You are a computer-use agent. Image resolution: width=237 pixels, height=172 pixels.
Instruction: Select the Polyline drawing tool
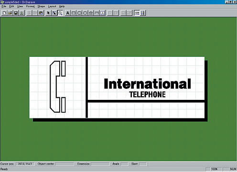point(97,13)
